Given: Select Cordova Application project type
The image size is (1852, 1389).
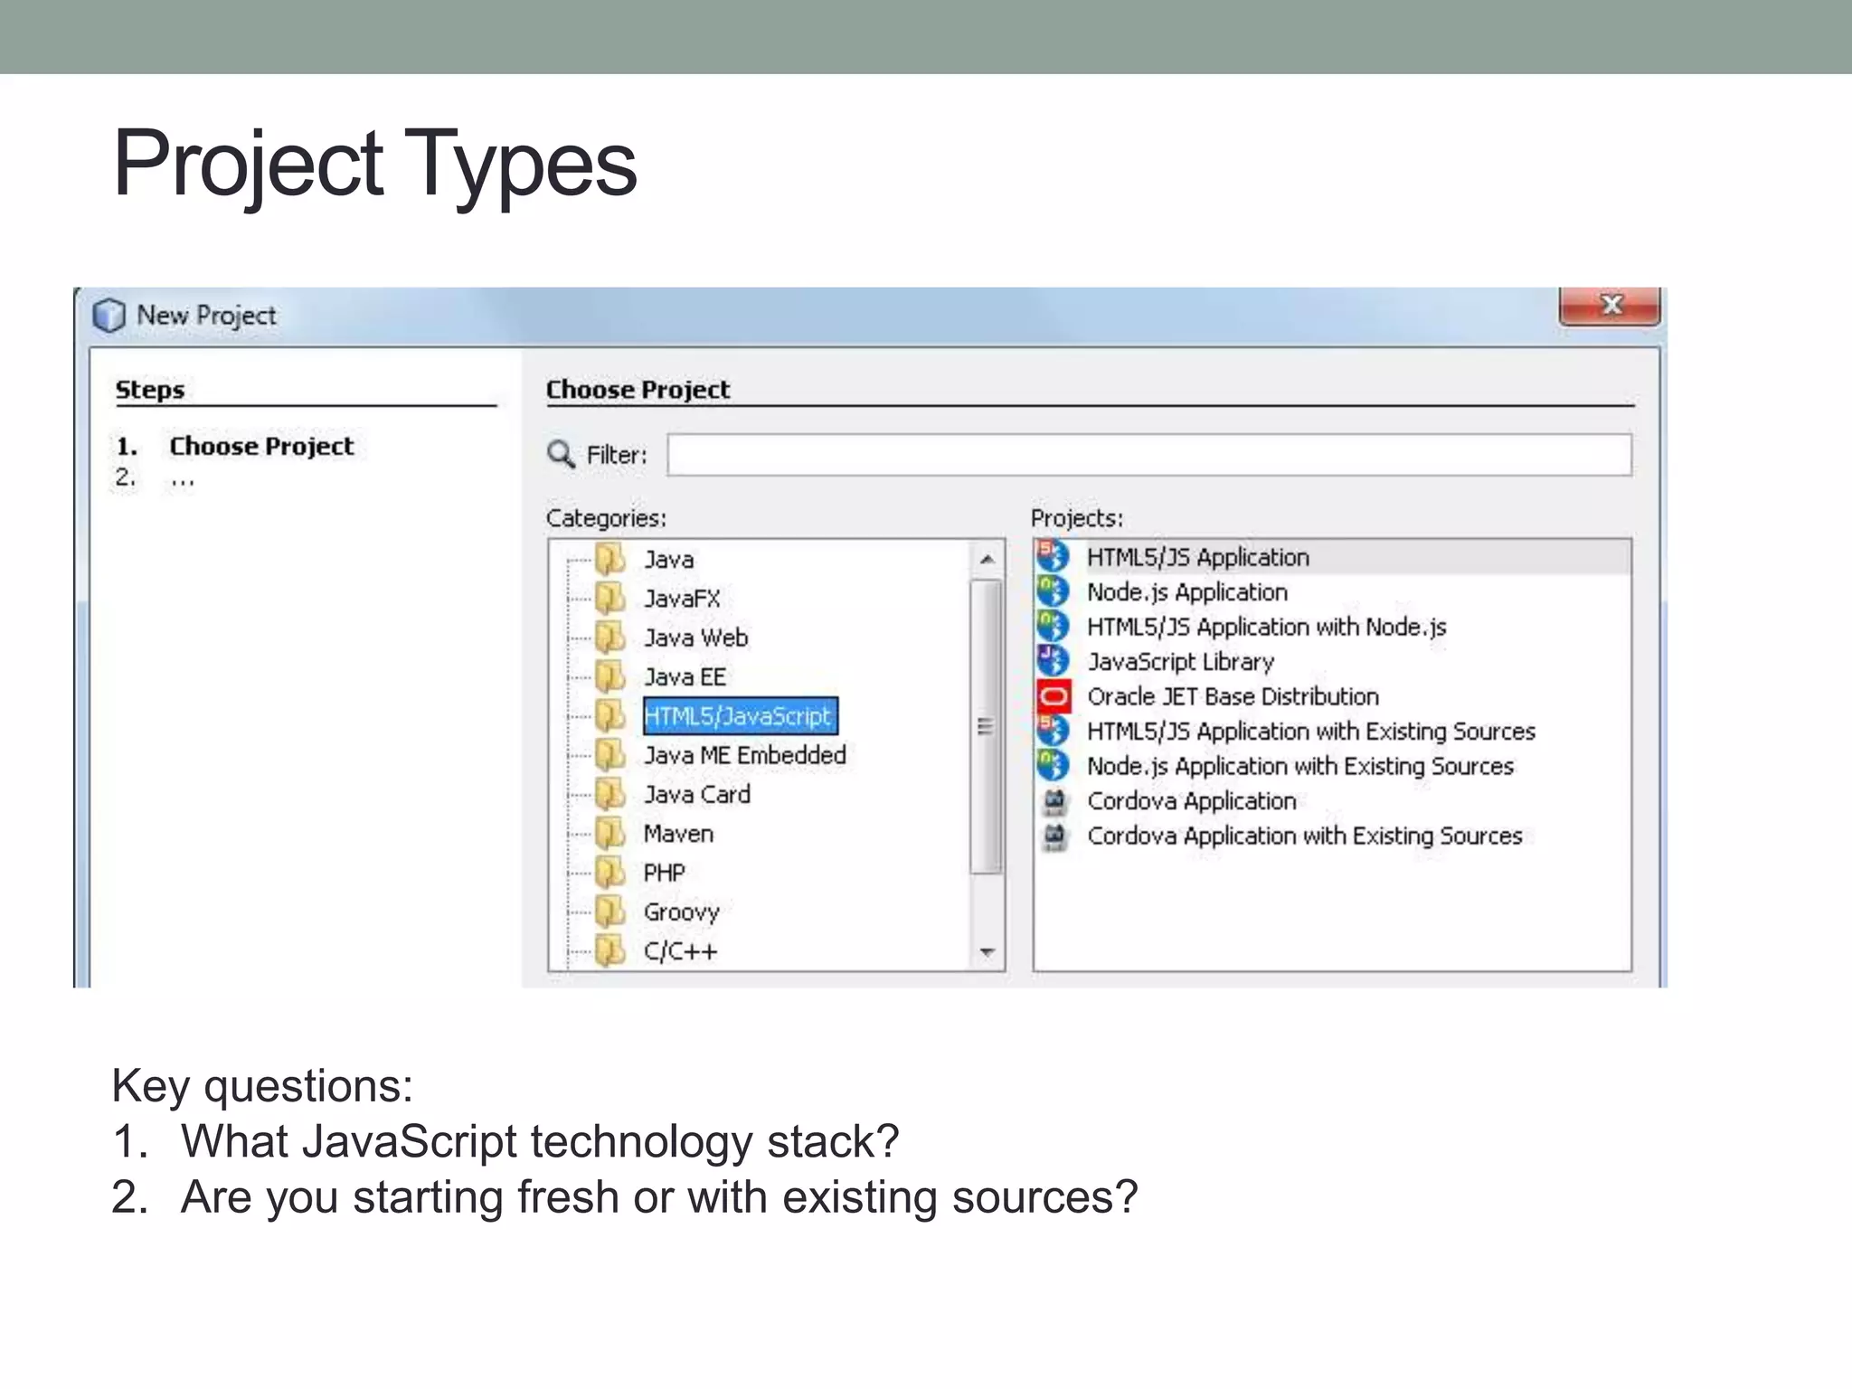Looking at the screenshot, I should click(1191, 801).
